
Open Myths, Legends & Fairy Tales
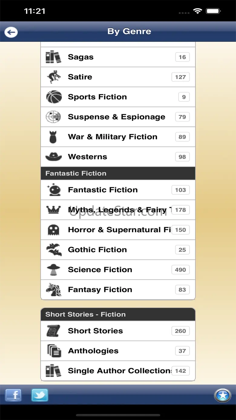(118, 210)
